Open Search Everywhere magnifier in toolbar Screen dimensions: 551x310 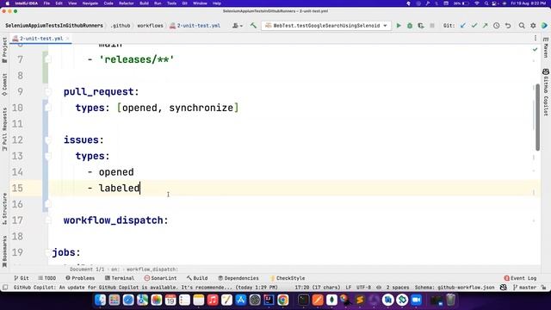[x=522, y=26]
